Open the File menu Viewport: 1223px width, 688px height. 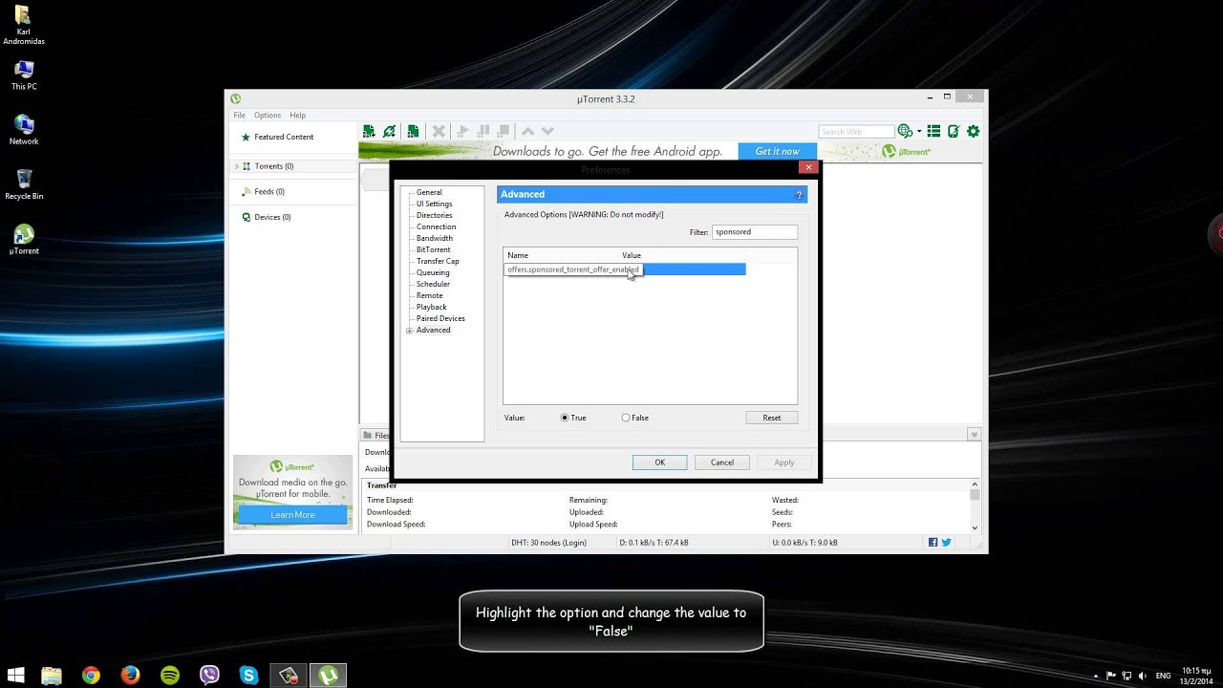pyautogui.click(x=240, y=115)
